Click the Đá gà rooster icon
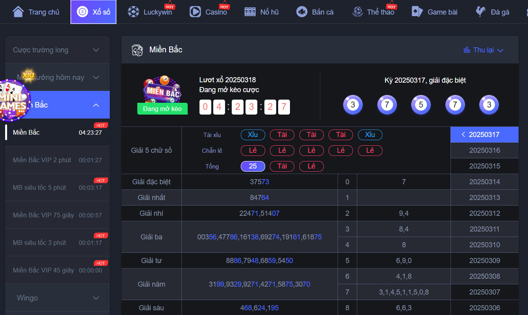The width and height of the screenshot is (528, 315). pos(480,12)
